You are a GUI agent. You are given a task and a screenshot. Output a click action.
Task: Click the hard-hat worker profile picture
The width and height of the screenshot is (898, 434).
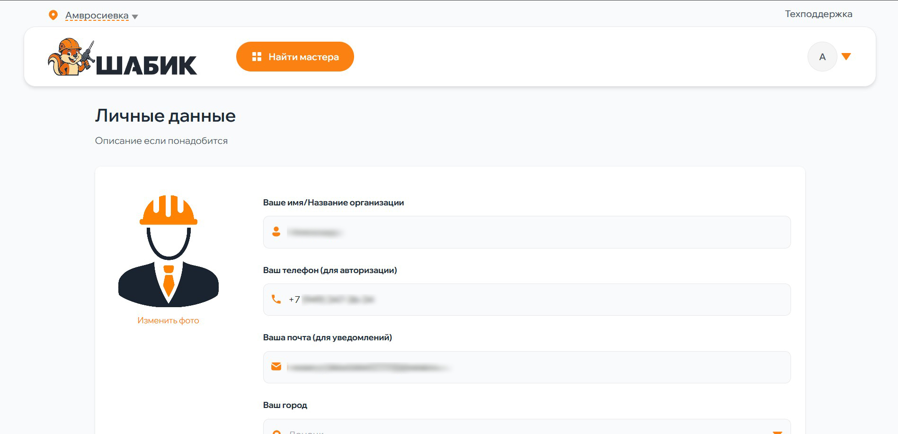click(169, 250)
